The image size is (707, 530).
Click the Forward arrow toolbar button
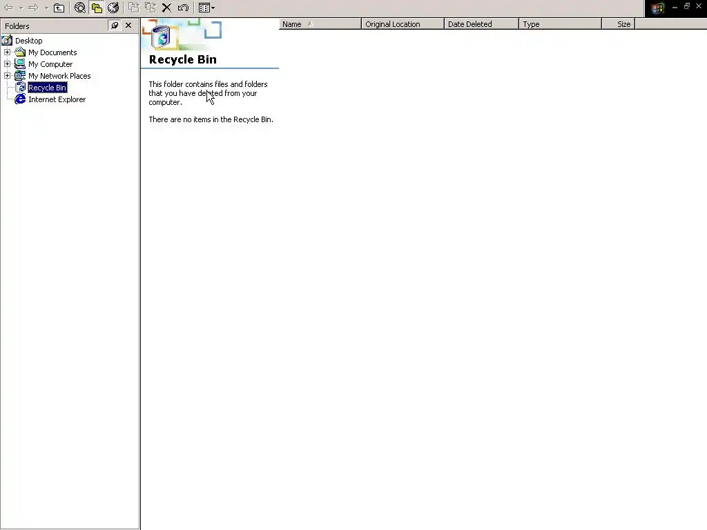tap(33, 8)
